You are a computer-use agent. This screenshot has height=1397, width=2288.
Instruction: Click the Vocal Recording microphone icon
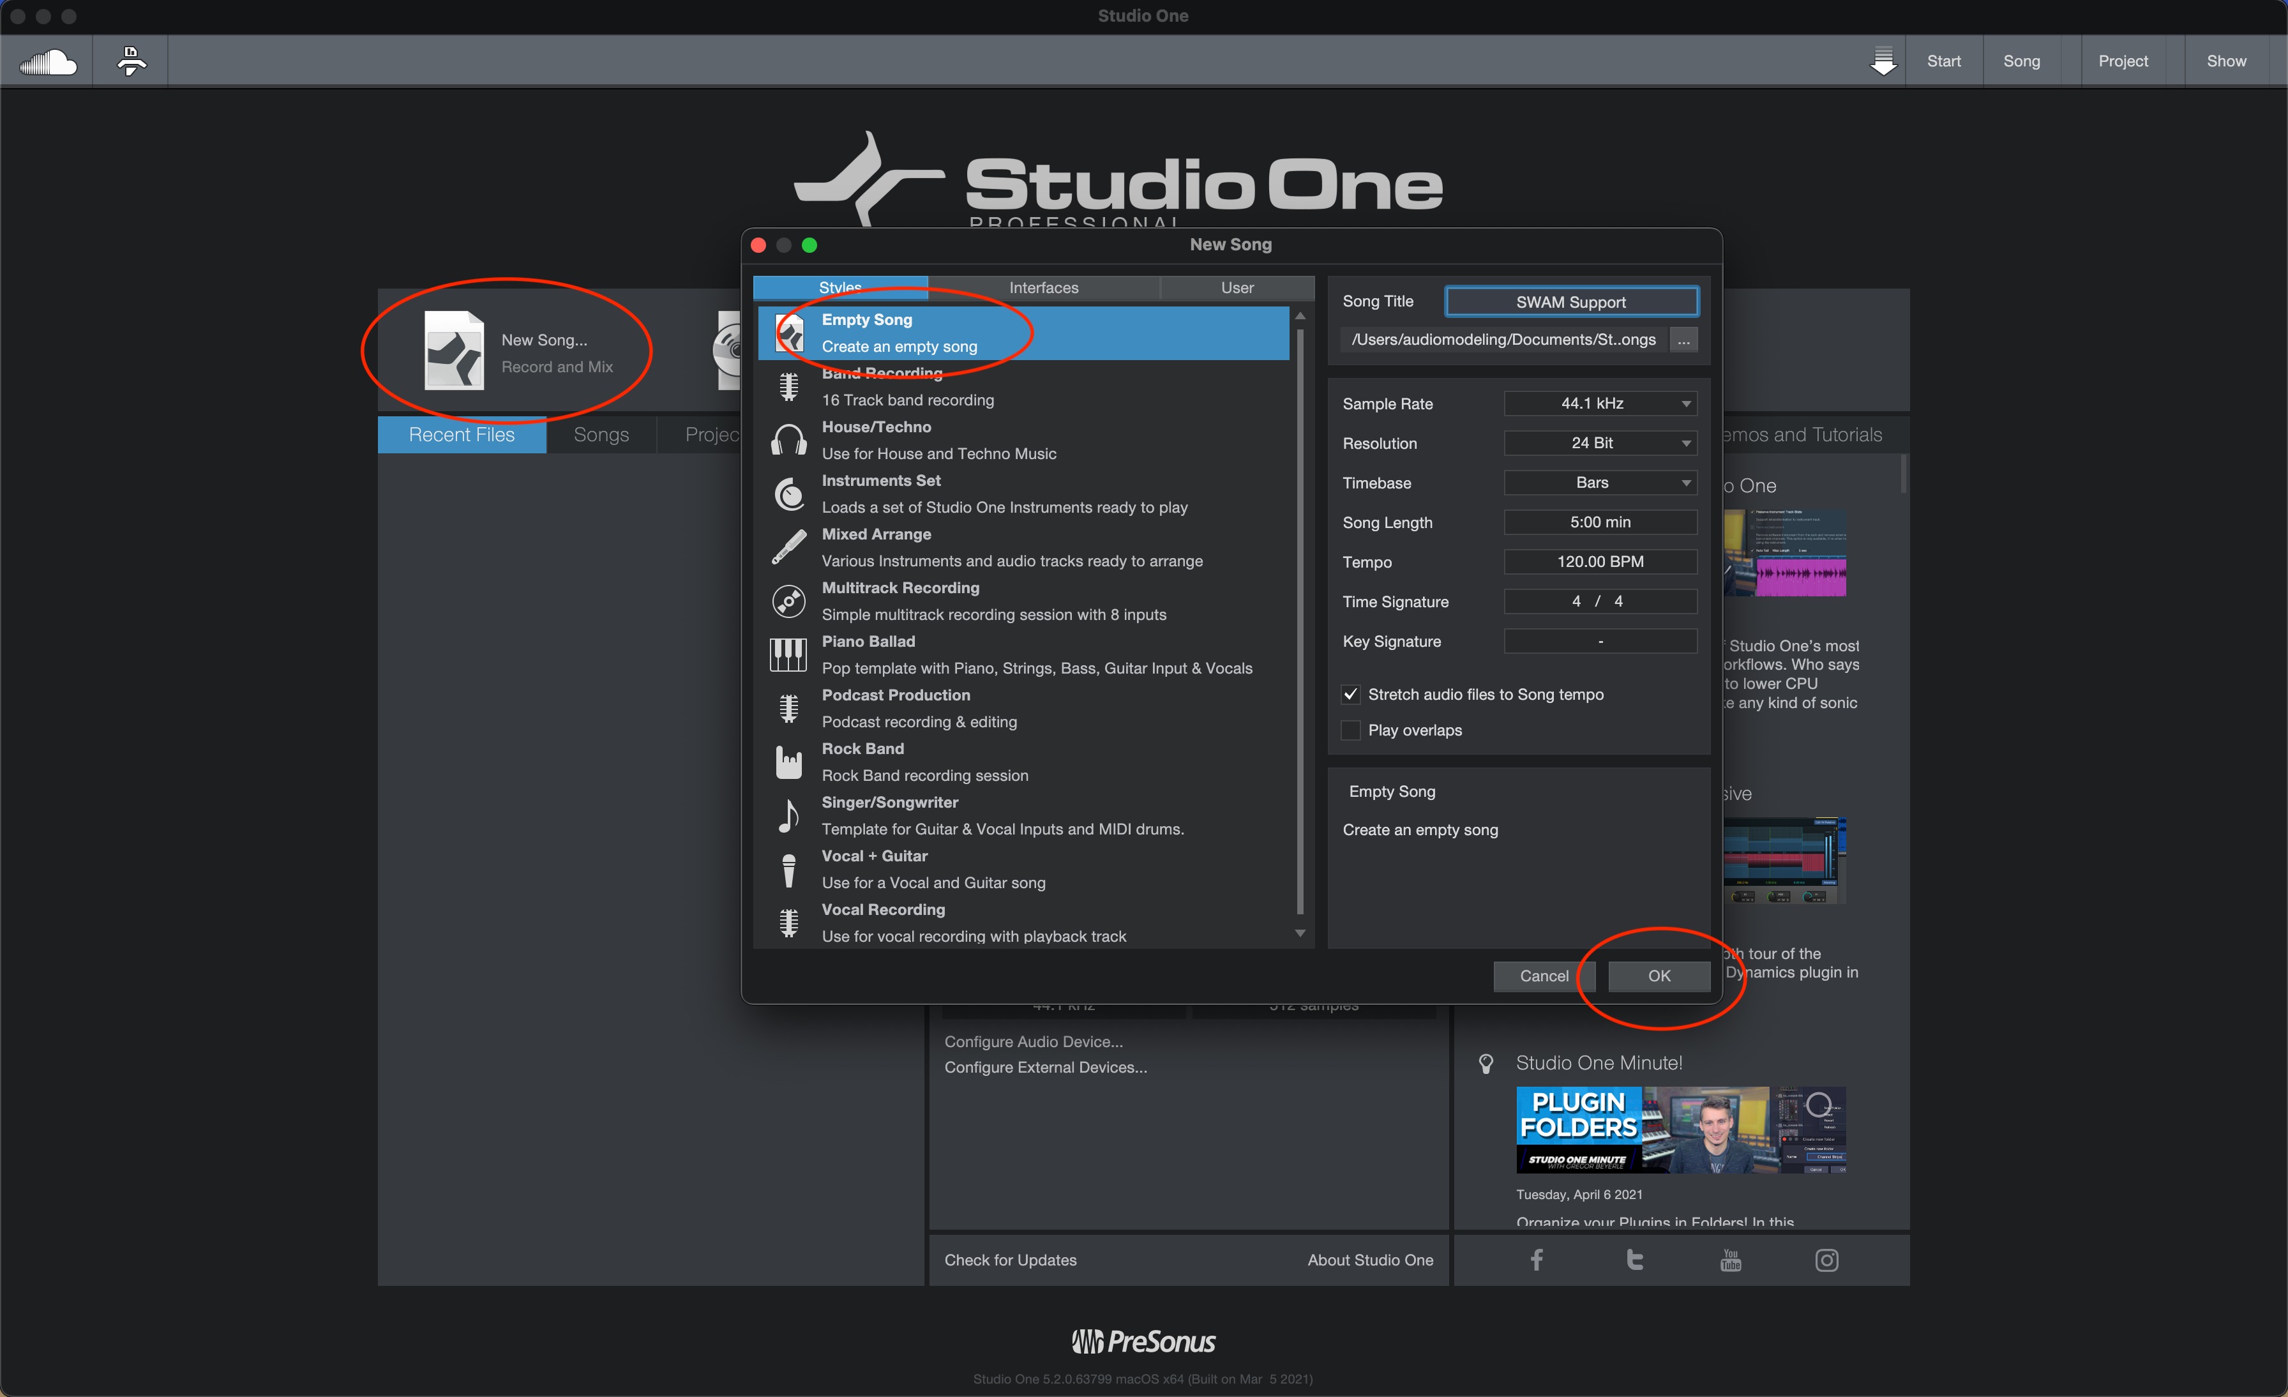pyautogui.click(x=789, y=923)
